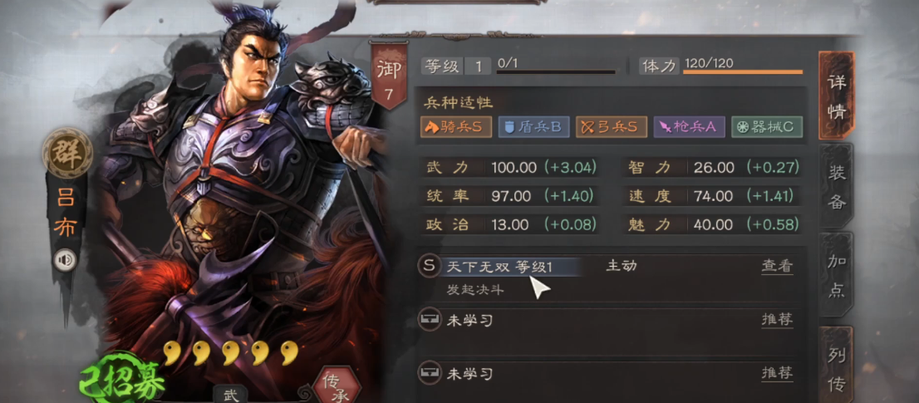Screen dimensions: 919x403
Task: Play Lu Bu's voice speaker icon
Action: pos(65,260)
